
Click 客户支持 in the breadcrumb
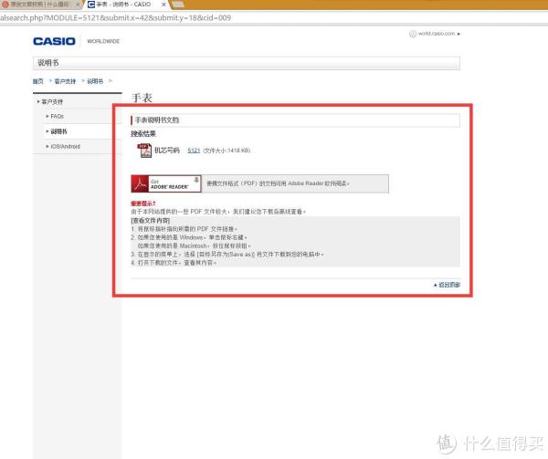tap(64, 82)
